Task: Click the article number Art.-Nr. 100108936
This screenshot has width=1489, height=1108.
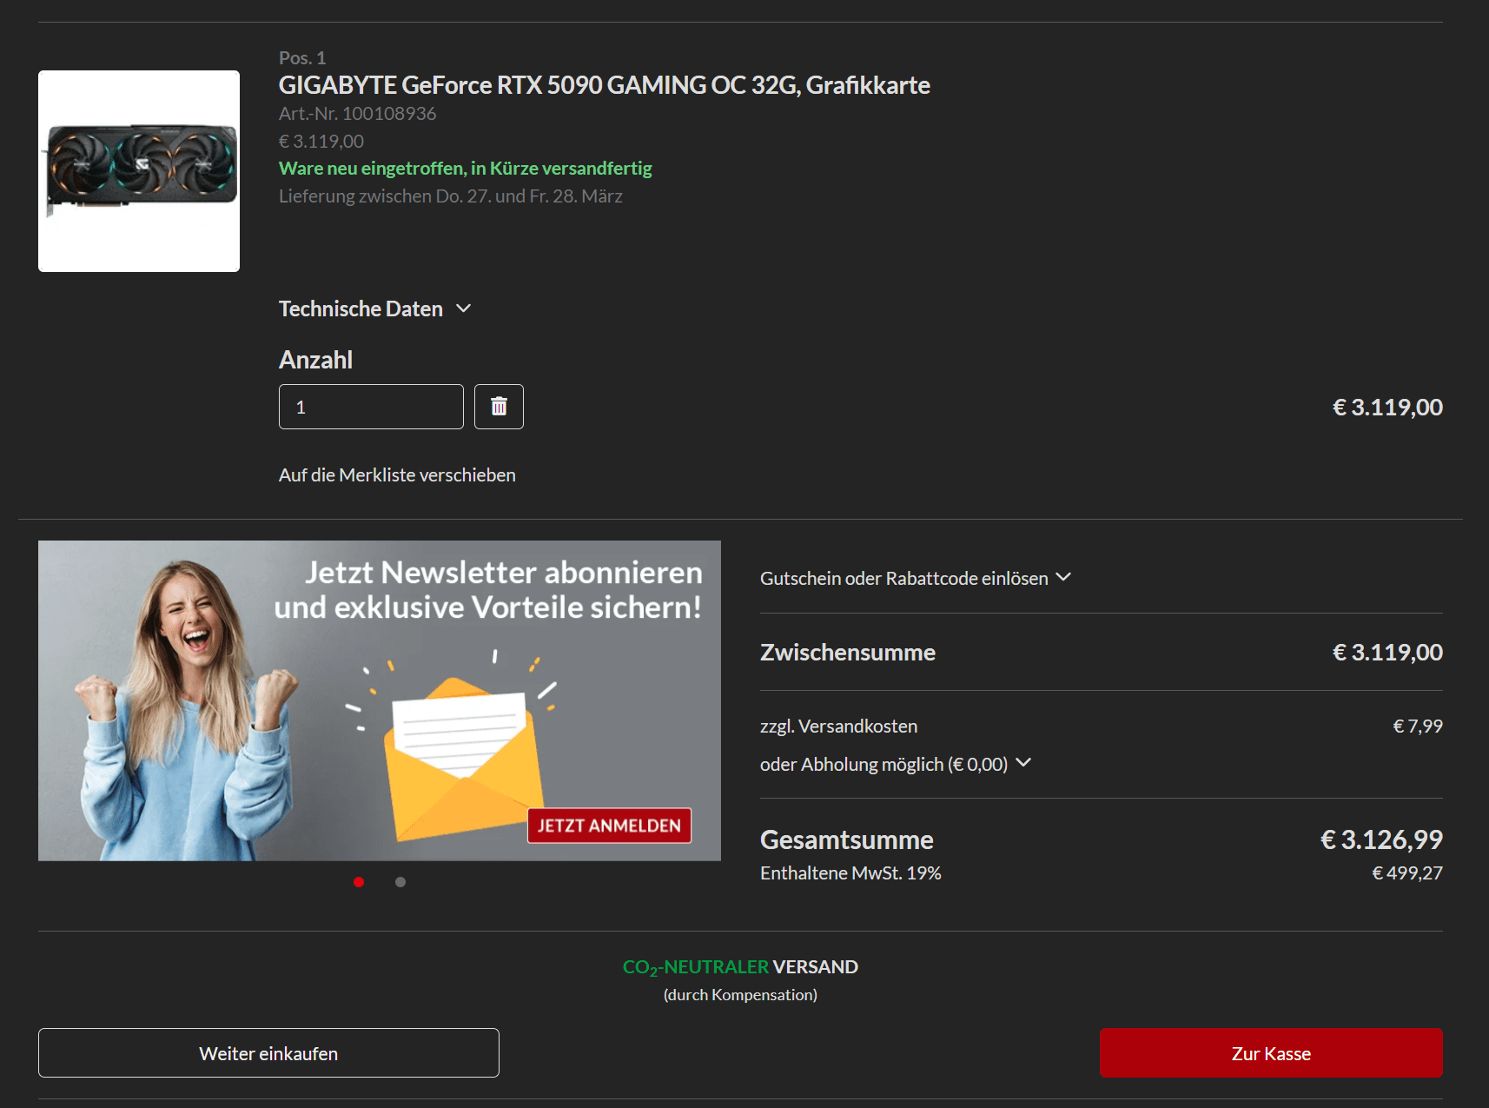Action: pyautogui.click(x=358, y=114)
